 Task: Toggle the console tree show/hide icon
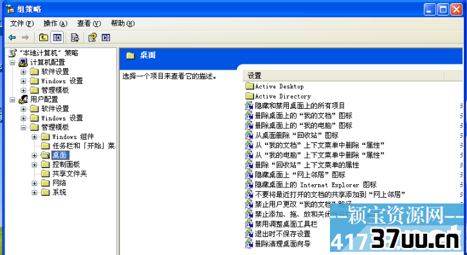click(x=57, y=37)
